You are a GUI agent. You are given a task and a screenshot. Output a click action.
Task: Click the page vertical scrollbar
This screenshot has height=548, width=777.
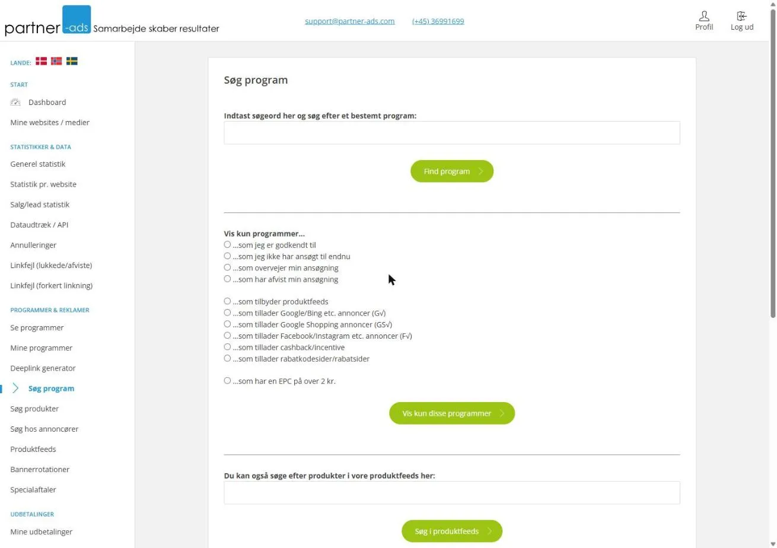click(x=773, y=163)
